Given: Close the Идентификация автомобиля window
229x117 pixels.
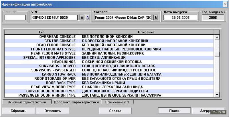Looking at the screenshot, I should 225,4.
